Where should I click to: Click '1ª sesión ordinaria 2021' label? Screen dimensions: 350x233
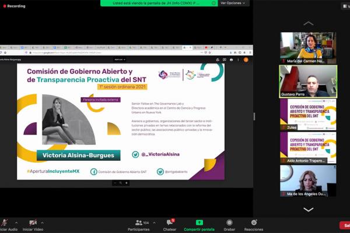(x=122, y=87)
